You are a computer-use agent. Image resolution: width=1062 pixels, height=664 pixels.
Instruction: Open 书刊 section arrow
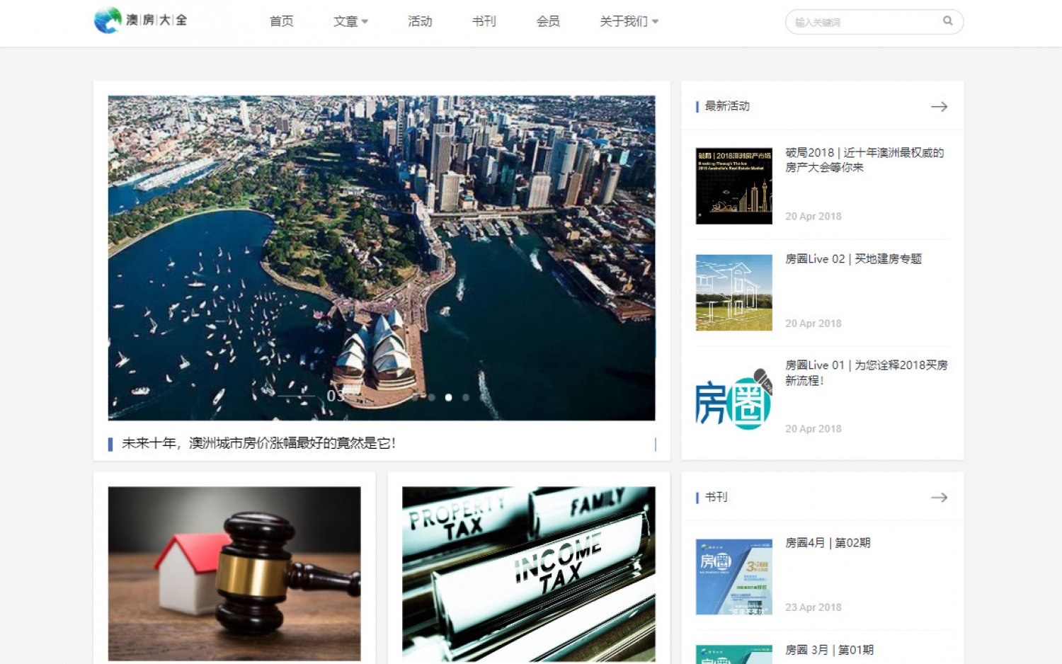939,498
